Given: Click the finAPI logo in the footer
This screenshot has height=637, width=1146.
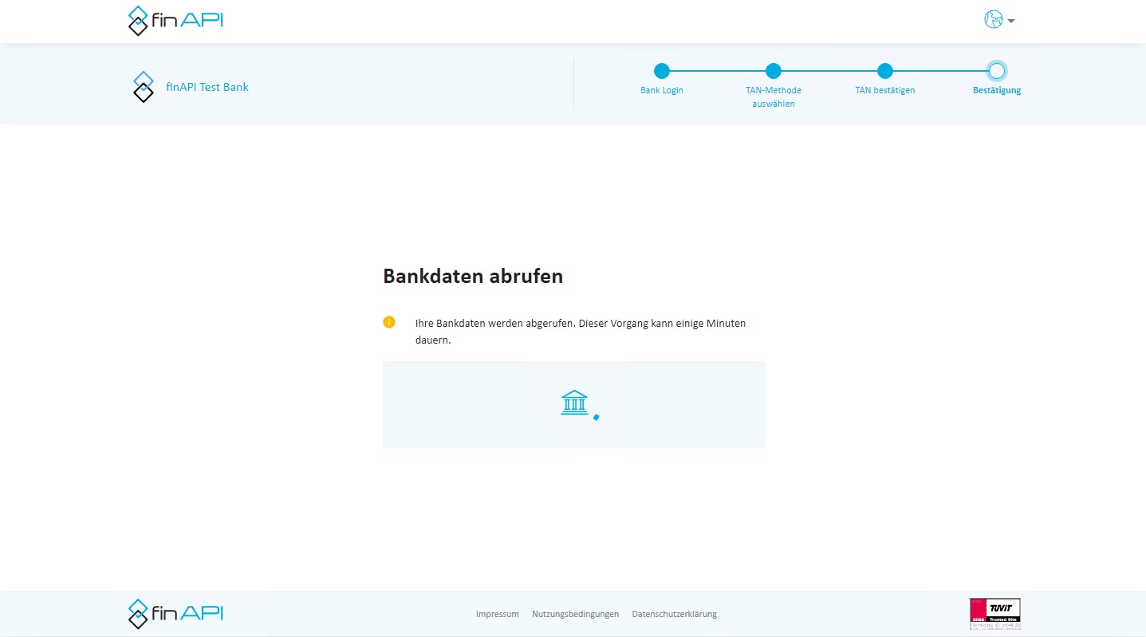Looking at the screenshot, I should (175, 613).
